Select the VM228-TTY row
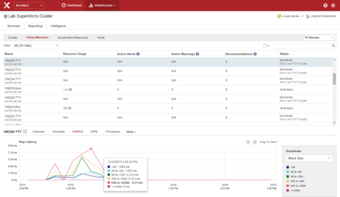The width and height of the screenshot is (340, 197). [x=168, y=62]
